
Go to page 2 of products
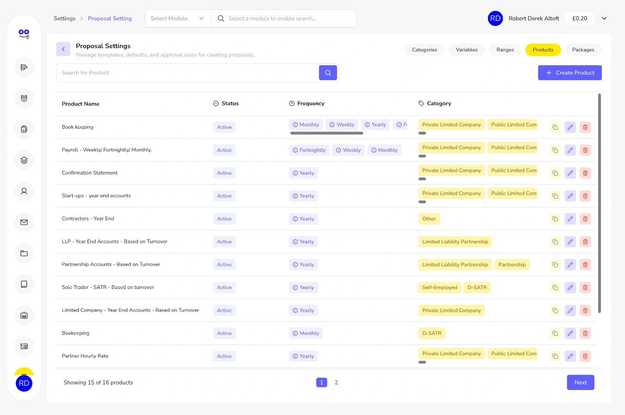(337, 383)
